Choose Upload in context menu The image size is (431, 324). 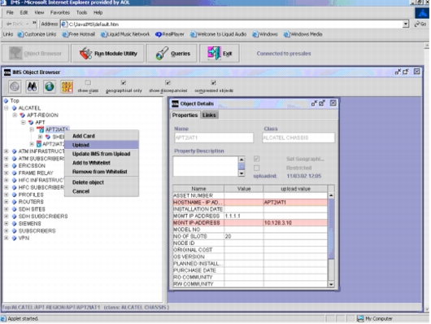pos(101,145)
